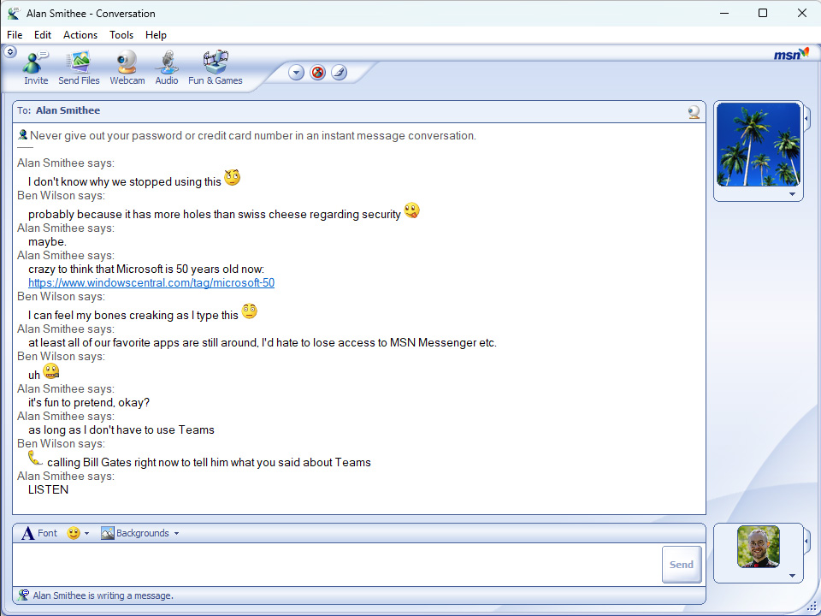Expand the emoticon dropdown arrow
This screenshot has width=821, height=616.
pos(87,534)
